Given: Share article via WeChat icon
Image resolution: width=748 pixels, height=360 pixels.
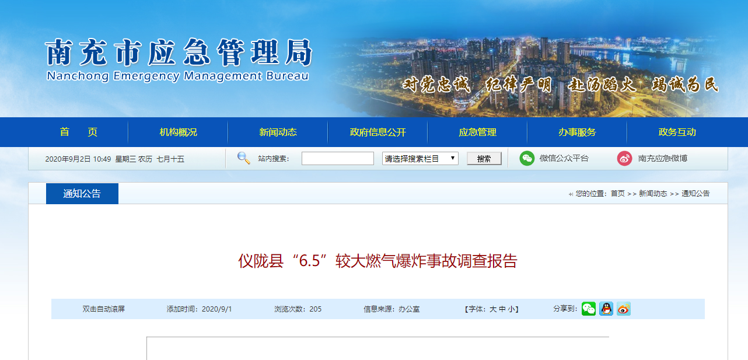Looking at the screenshot, I should coord(589,309).
